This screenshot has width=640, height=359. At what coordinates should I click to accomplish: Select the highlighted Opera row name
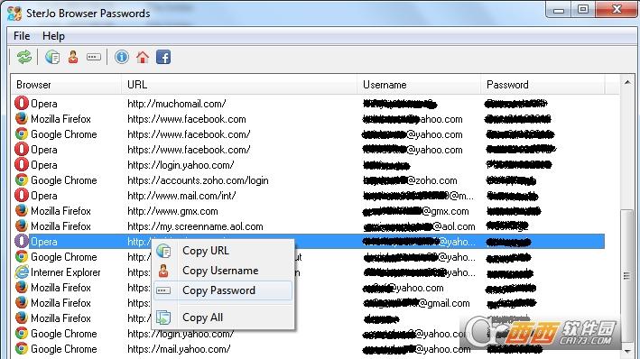coord(43,242)
